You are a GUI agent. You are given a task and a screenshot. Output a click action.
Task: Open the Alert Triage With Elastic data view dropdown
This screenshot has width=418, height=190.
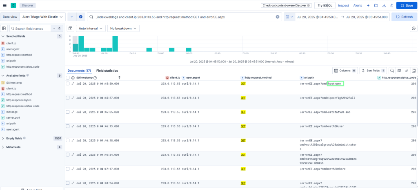point(44,17)
